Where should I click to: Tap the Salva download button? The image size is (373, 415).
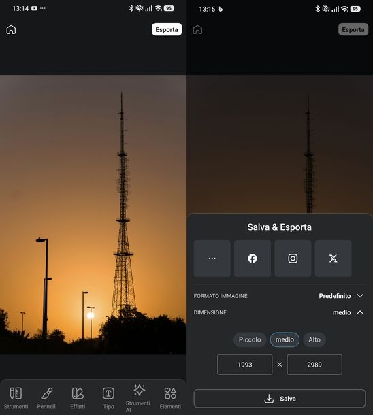coord(280,398)
